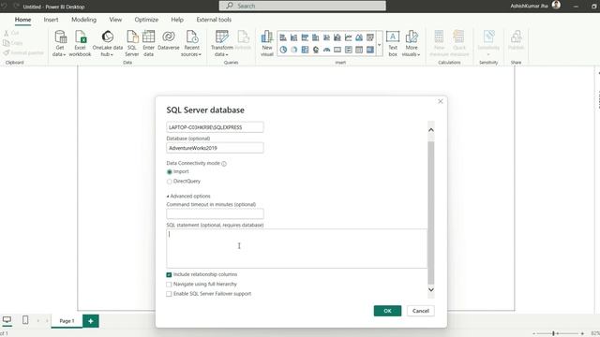The width and height of the screenshot is (600, 337).
Task: Confirm the dialog with OK
Action: click(x=387, y=311)
